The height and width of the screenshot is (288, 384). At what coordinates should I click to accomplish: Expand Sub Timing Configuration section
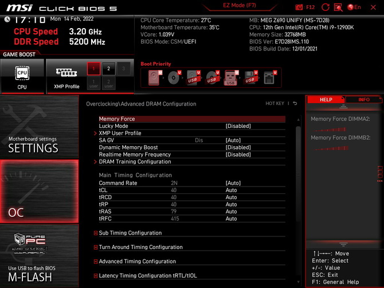coord(130,233)
